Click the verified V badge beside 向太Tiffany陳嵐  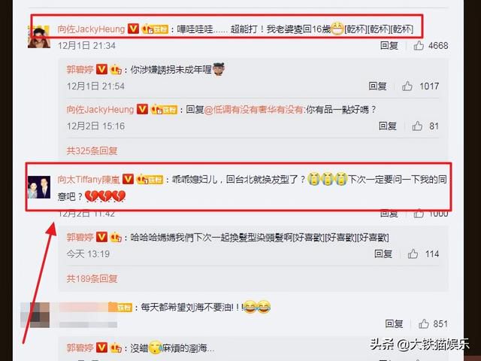[128, 179]
